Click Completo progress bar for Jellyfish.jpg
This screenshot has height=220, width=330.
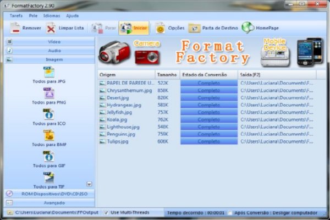click(209, 112)
